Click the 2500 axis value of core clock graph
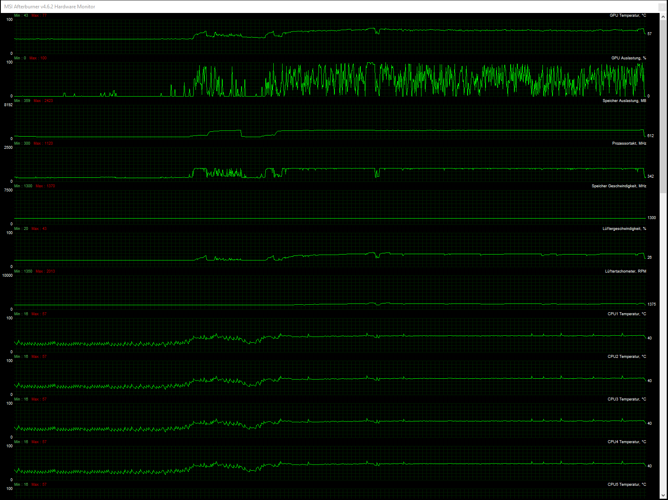 (8, 148)
